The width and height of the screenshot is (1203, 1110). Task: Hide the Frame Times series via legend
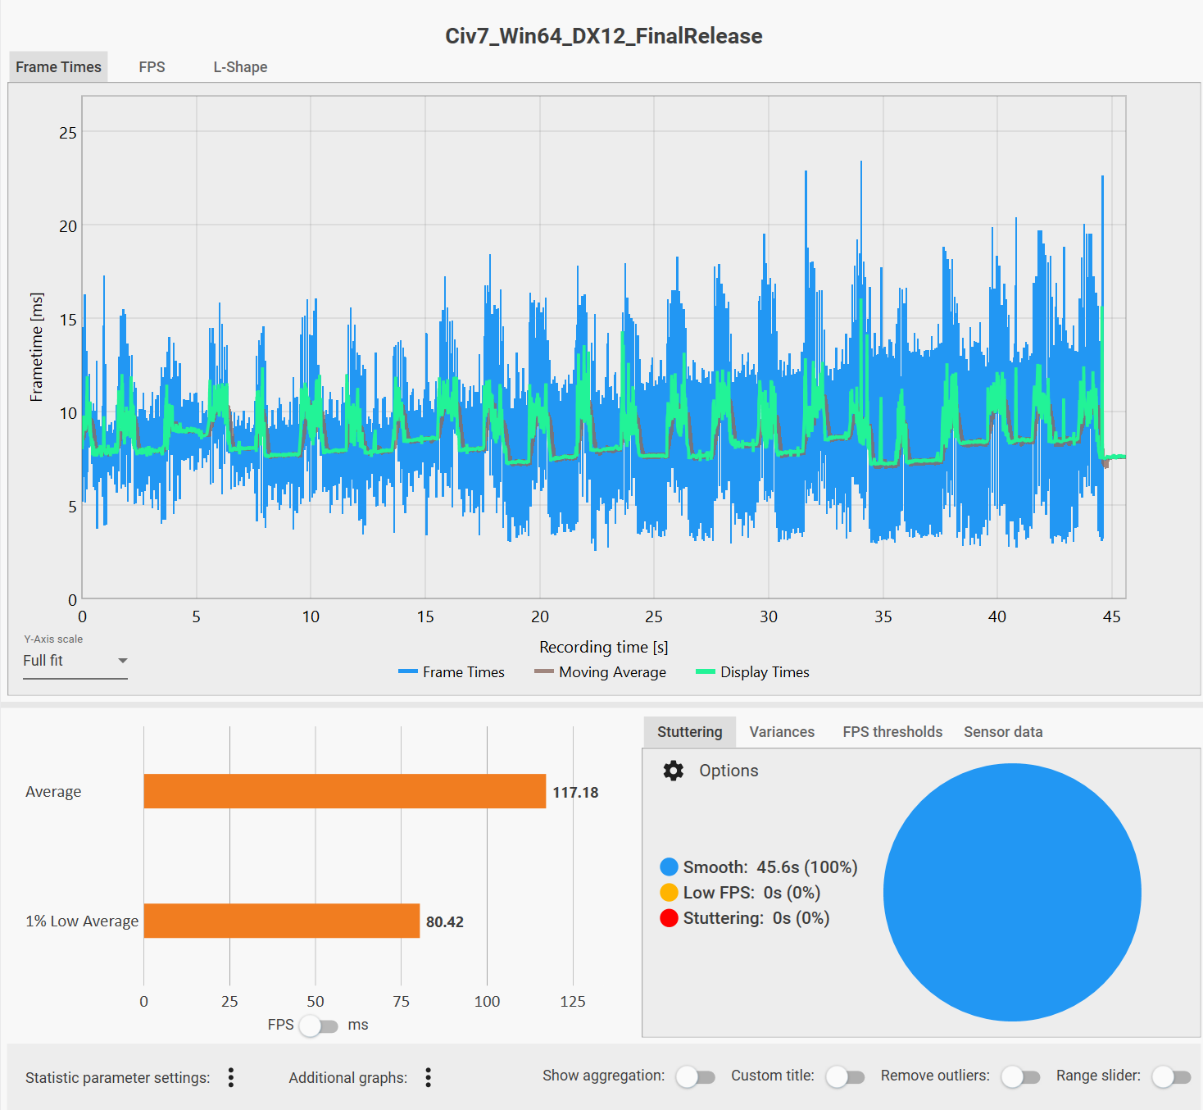[x=452, y=672]
